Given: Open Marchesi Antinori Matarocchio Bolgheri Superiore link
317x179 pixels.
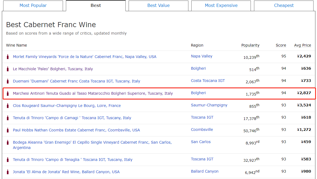Looking at the screenshot, I should point(93,93).
